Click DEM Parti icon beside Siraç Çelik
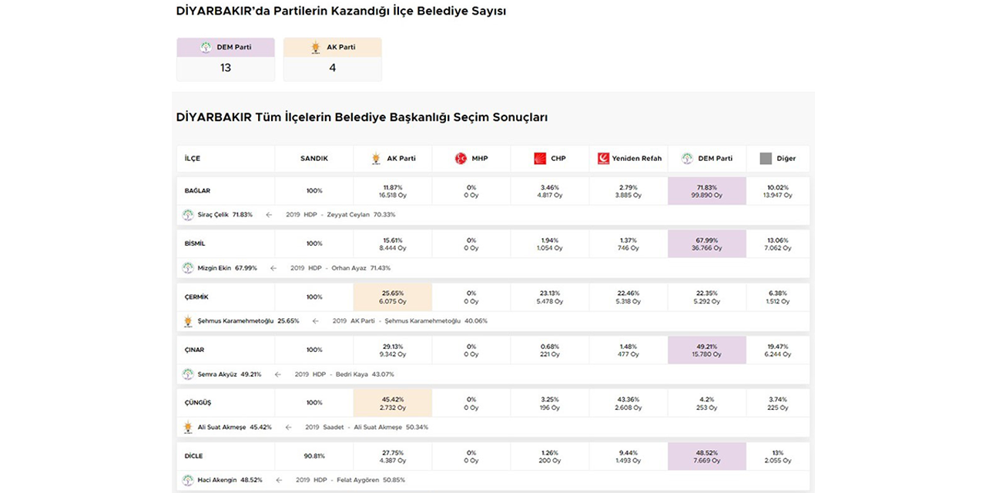Viewport: 986px width, 493px height. [188, 215]
